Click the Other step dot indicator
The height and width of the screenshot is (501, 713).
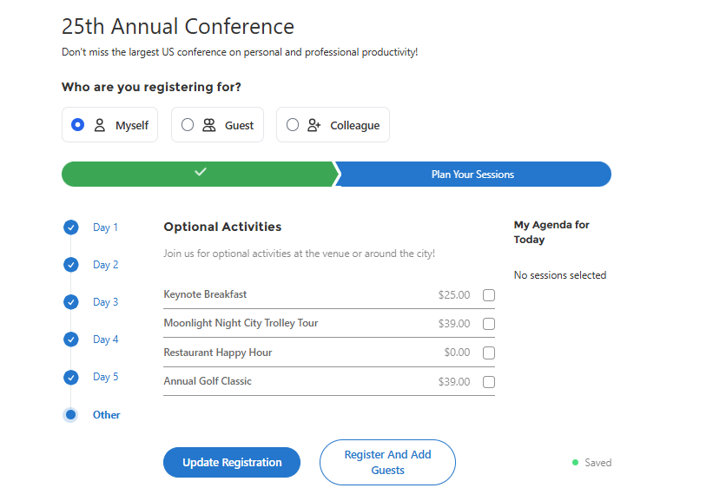70,415
